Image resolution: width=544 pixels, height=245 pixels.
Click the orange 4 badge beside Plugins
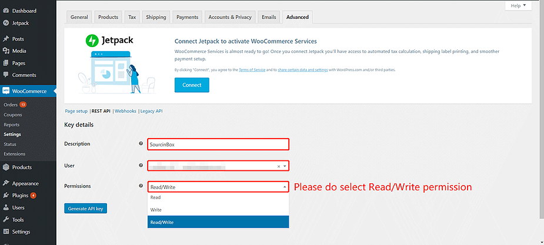33,196
